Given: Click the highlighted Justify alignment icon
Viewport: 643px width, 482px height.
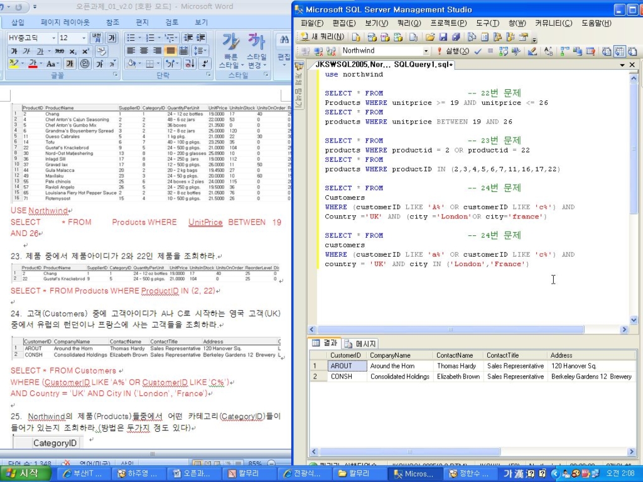Looking at the screenshot, I should pos(170,51).
